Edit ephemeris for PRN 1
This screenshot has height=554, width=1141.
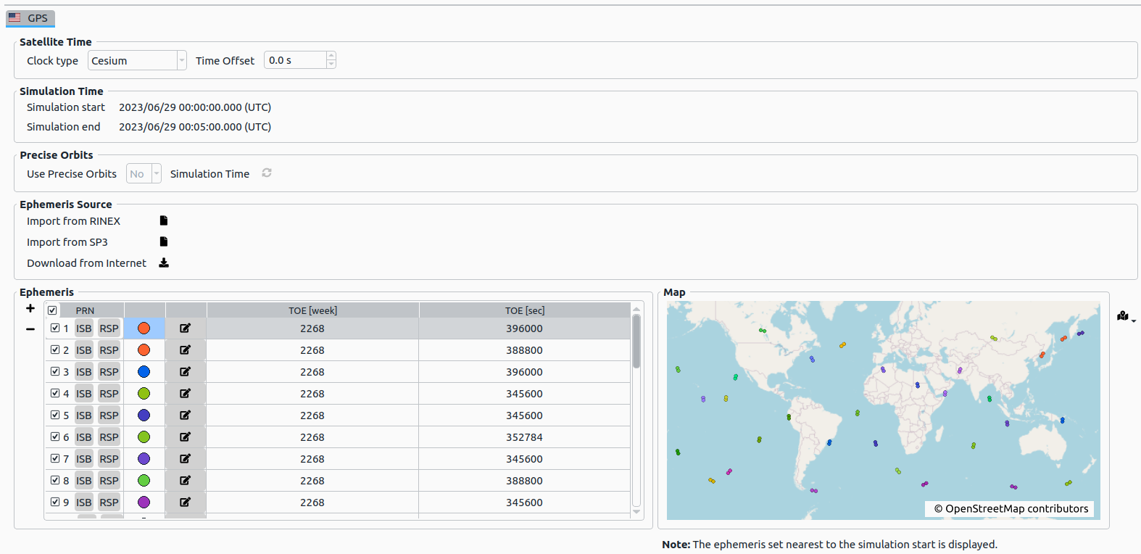point(186,328)
